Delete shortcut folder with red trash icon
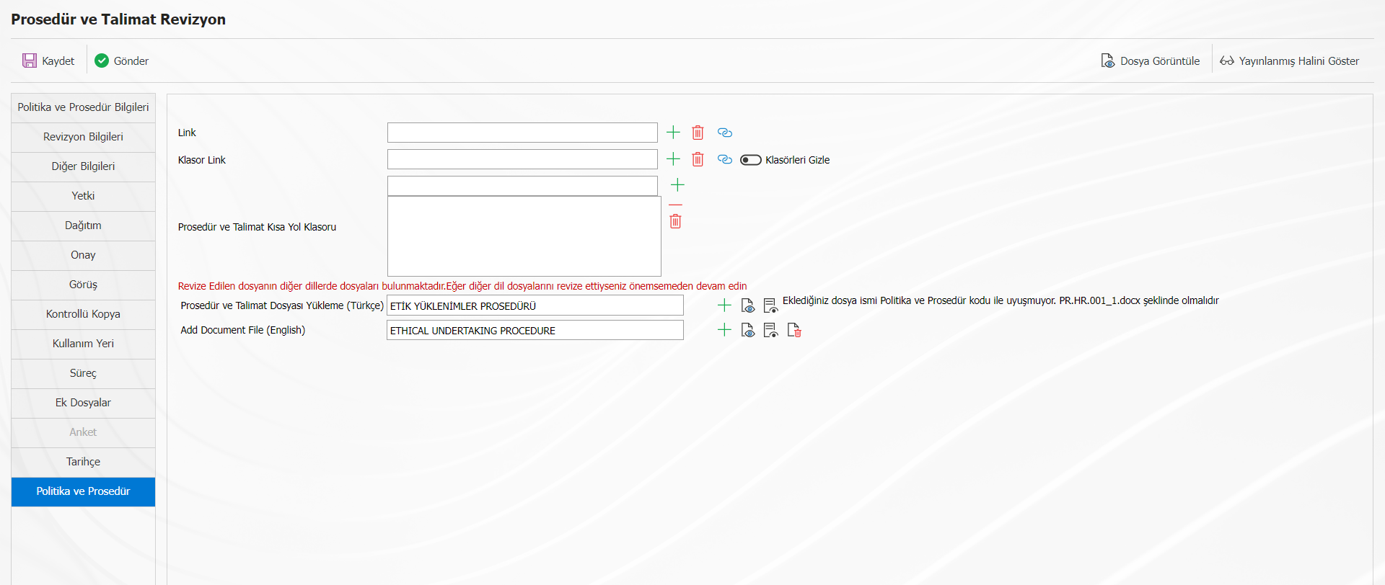 [x=675, y=221]
